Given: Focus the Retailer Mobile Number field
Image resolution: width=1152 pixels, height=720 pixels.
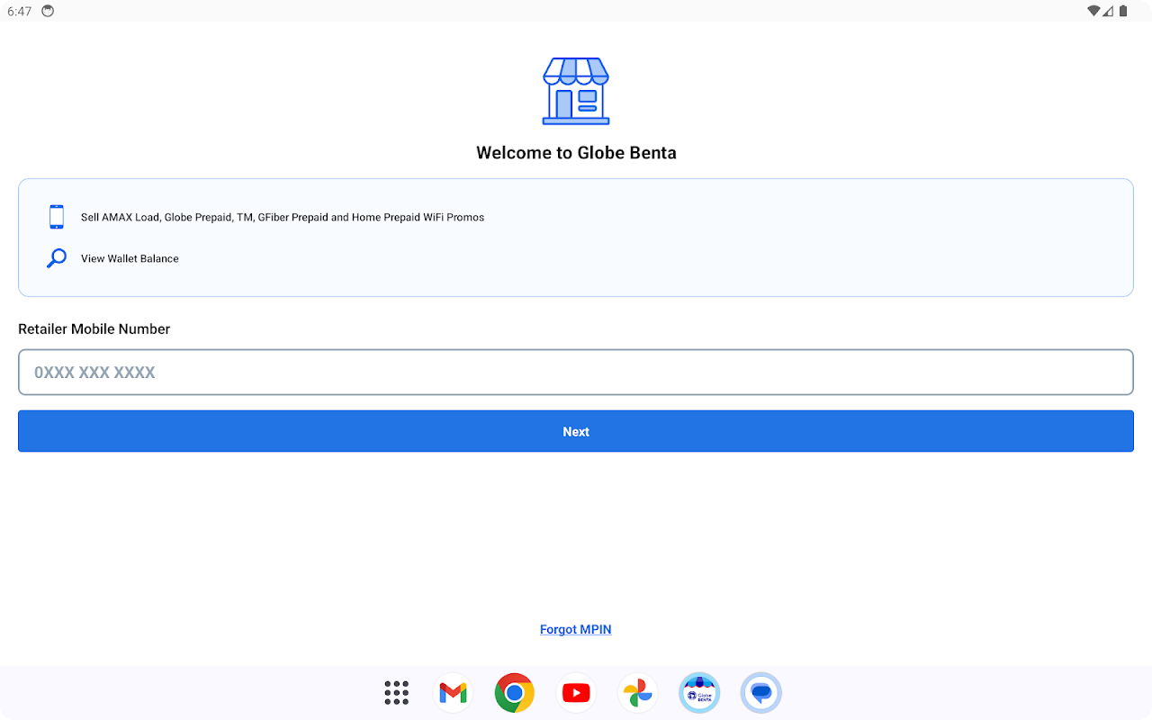Looking at the screenshot, I should point(576,372).
